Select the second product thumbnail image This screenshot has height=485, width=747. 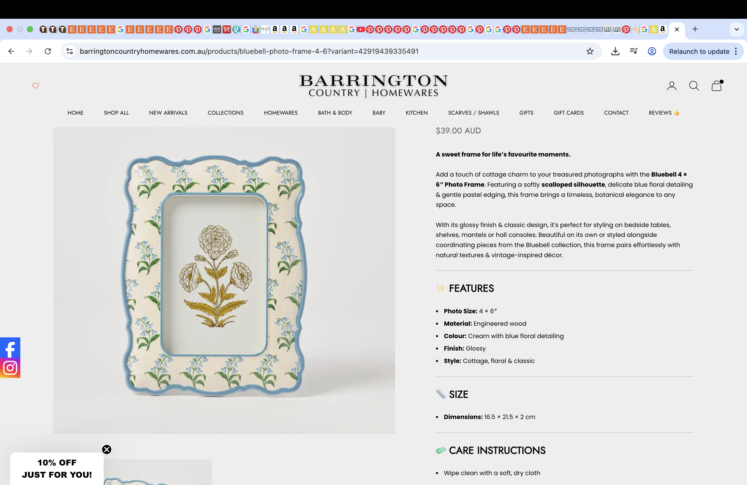pos(158,472)
